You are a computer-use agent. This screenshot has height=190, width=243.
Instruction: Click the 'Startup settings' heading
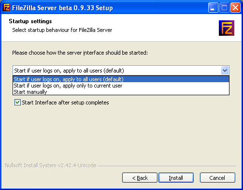(30, 21)
